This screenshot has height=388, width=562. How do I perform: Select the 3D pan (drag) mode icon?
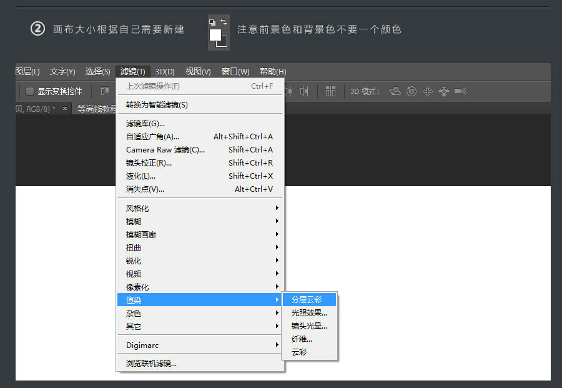click(428, 91)
